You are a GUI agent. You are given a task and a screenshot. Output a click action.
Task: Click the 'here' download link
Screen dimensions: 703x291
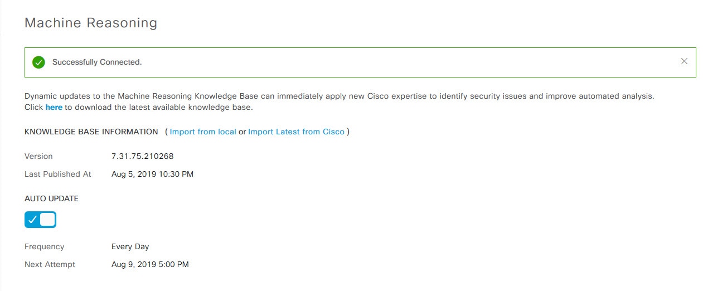pos(54,107)
